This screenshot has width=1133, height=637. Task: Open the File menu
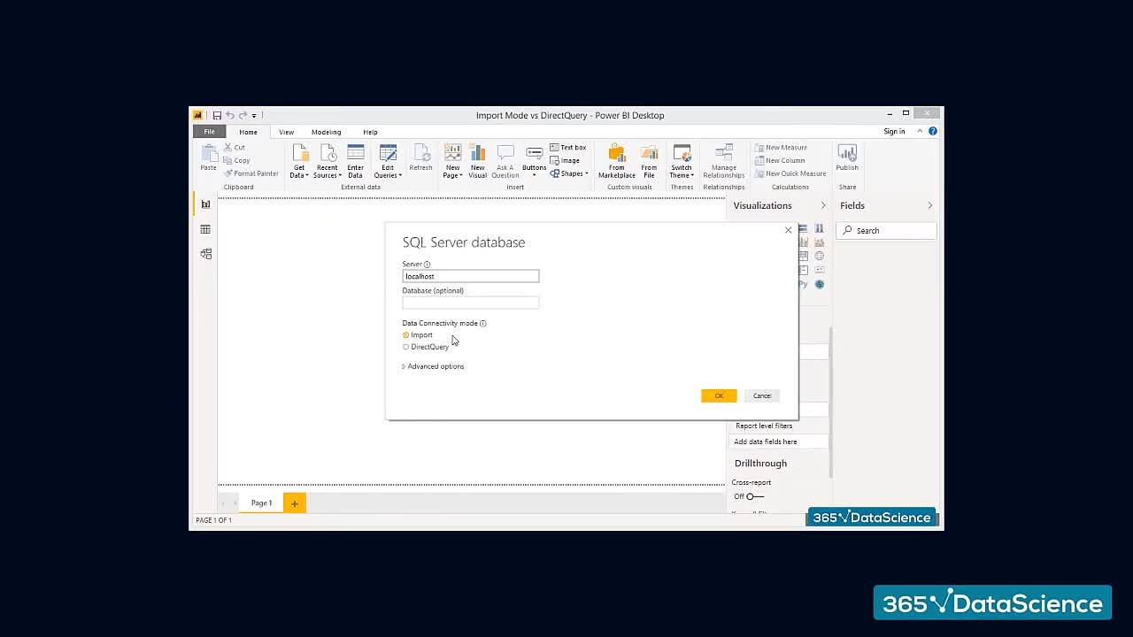209,132
